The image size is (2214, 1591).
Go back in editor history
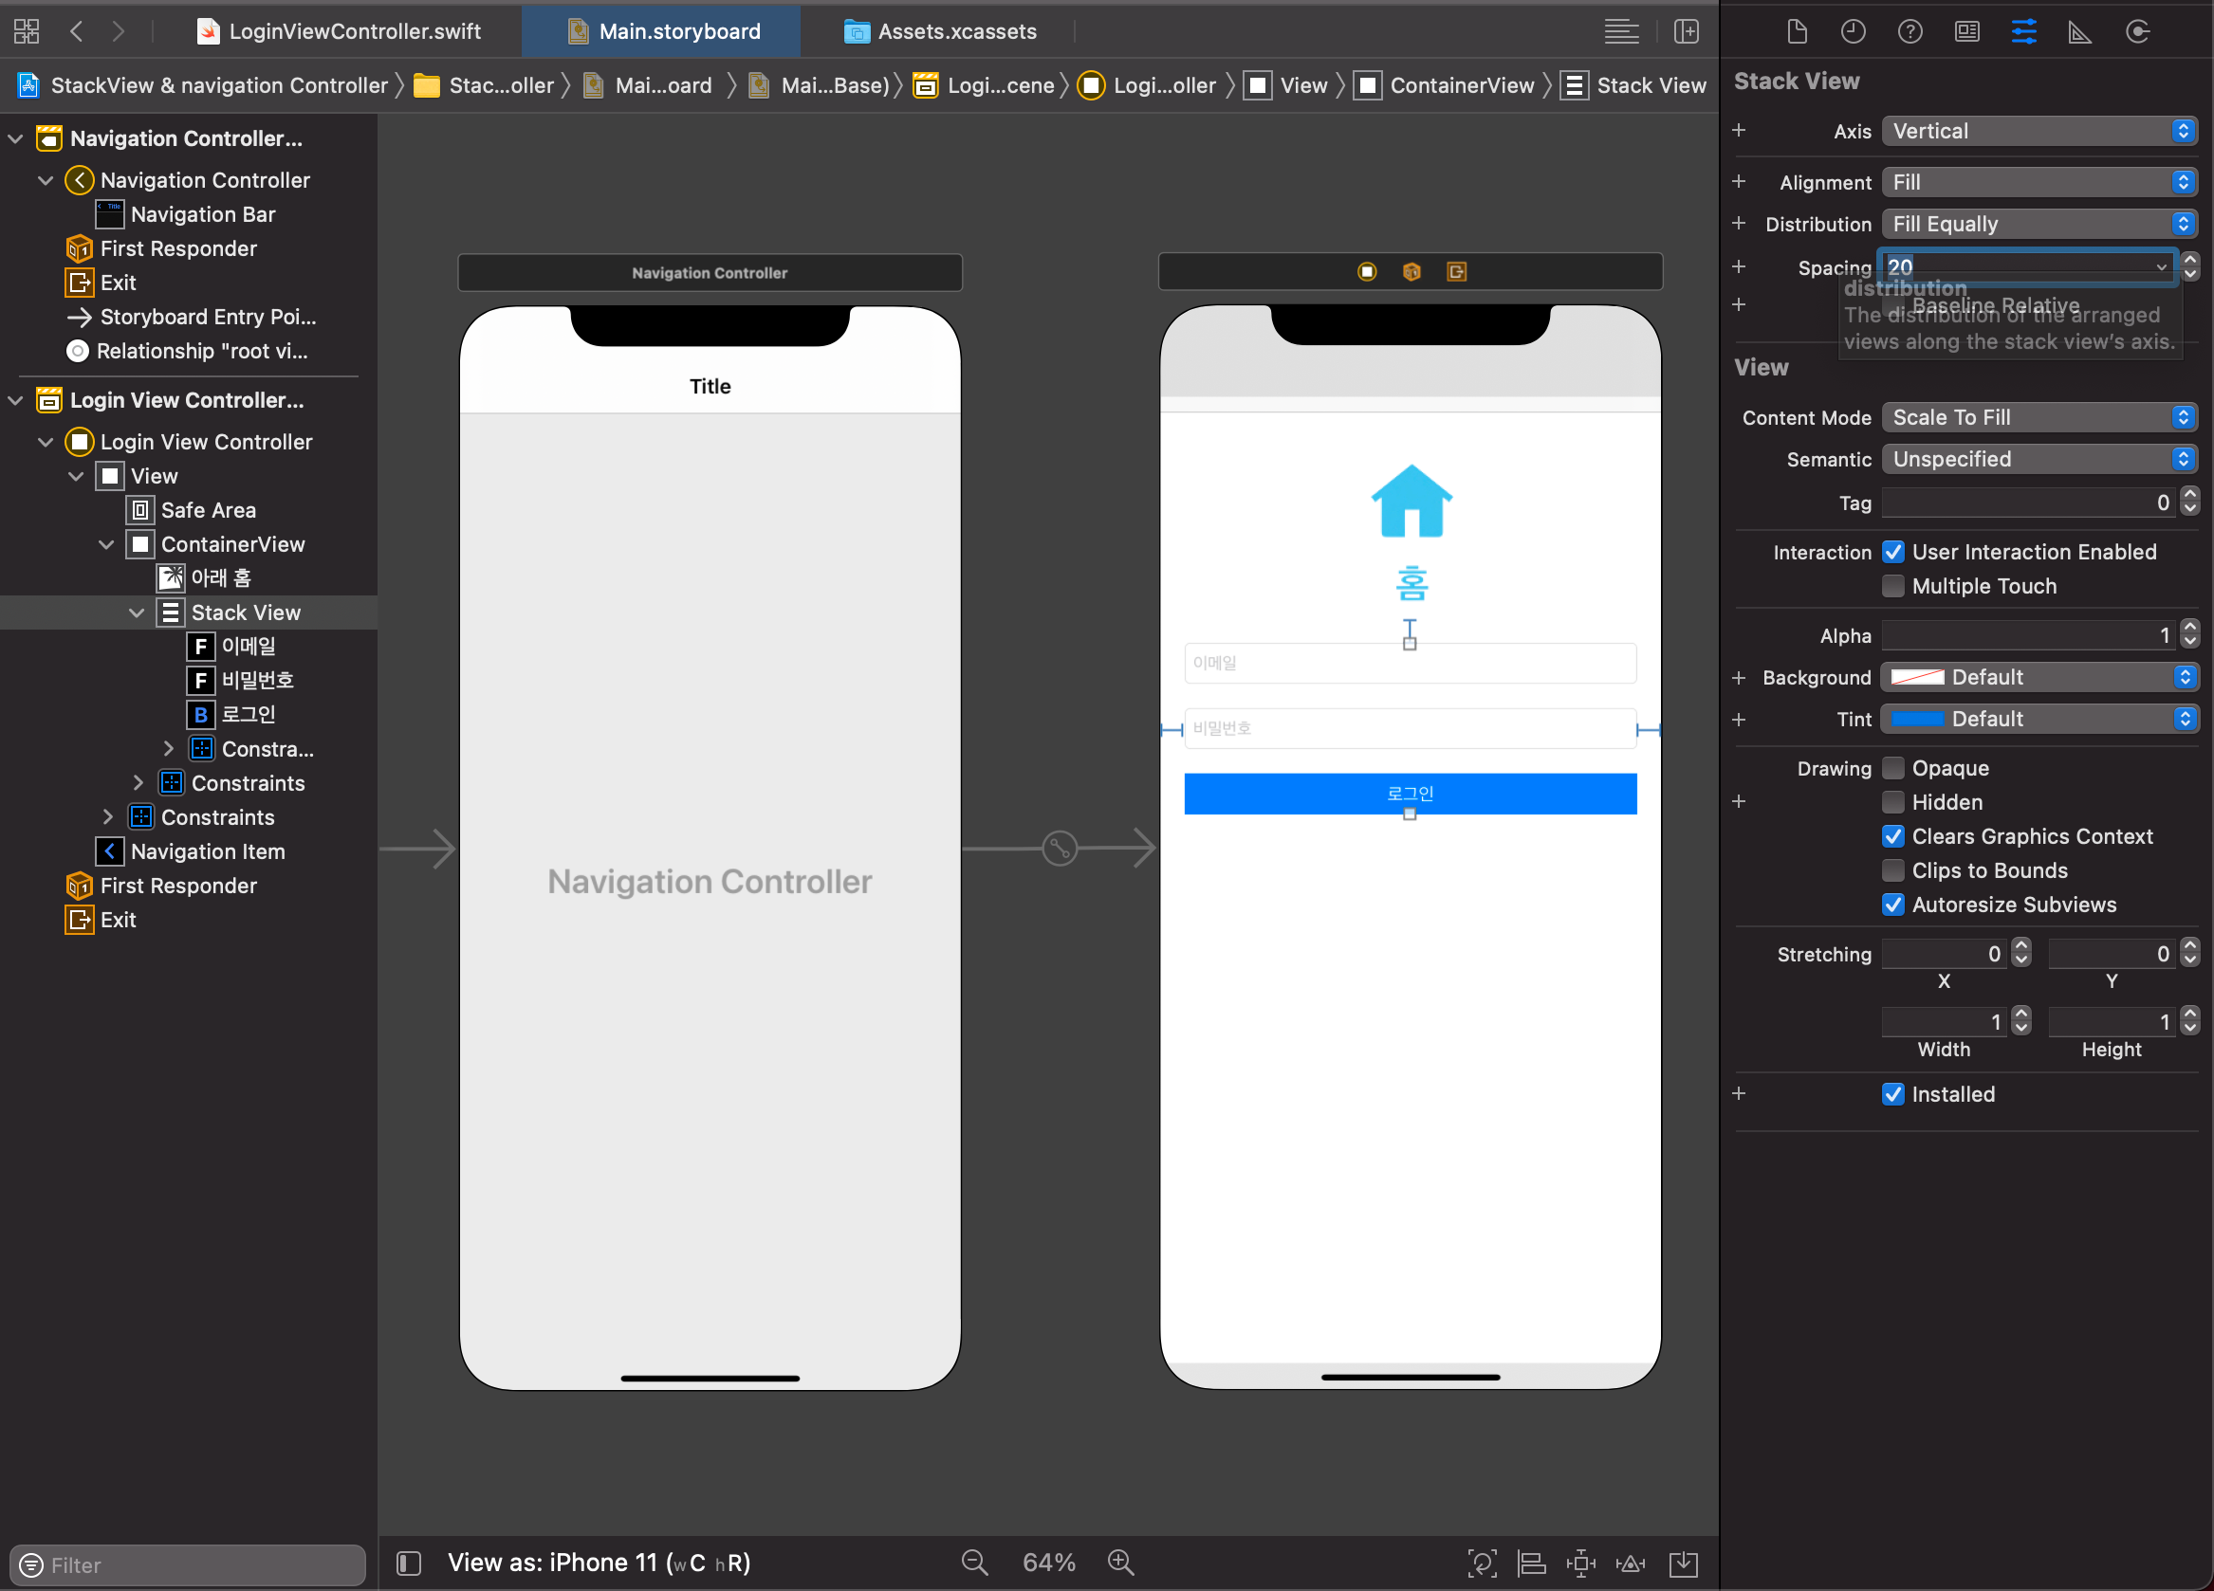click(x=76, y=31)
